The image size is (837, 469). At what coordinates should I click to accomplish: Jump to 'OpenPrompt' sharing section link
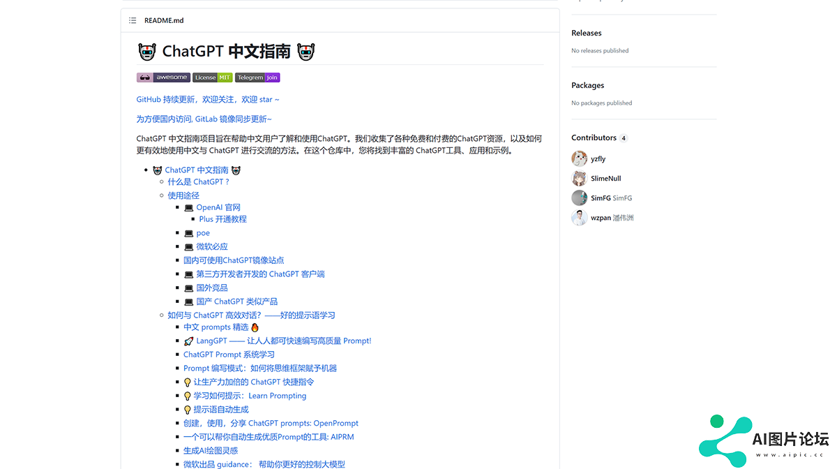pyautogui.click(x=271, y=424)
